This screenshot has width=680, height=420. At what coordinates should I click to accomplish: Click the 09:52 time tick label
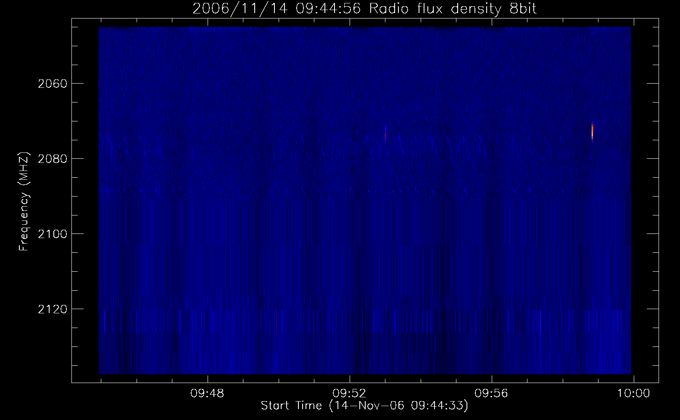(350, 394)
